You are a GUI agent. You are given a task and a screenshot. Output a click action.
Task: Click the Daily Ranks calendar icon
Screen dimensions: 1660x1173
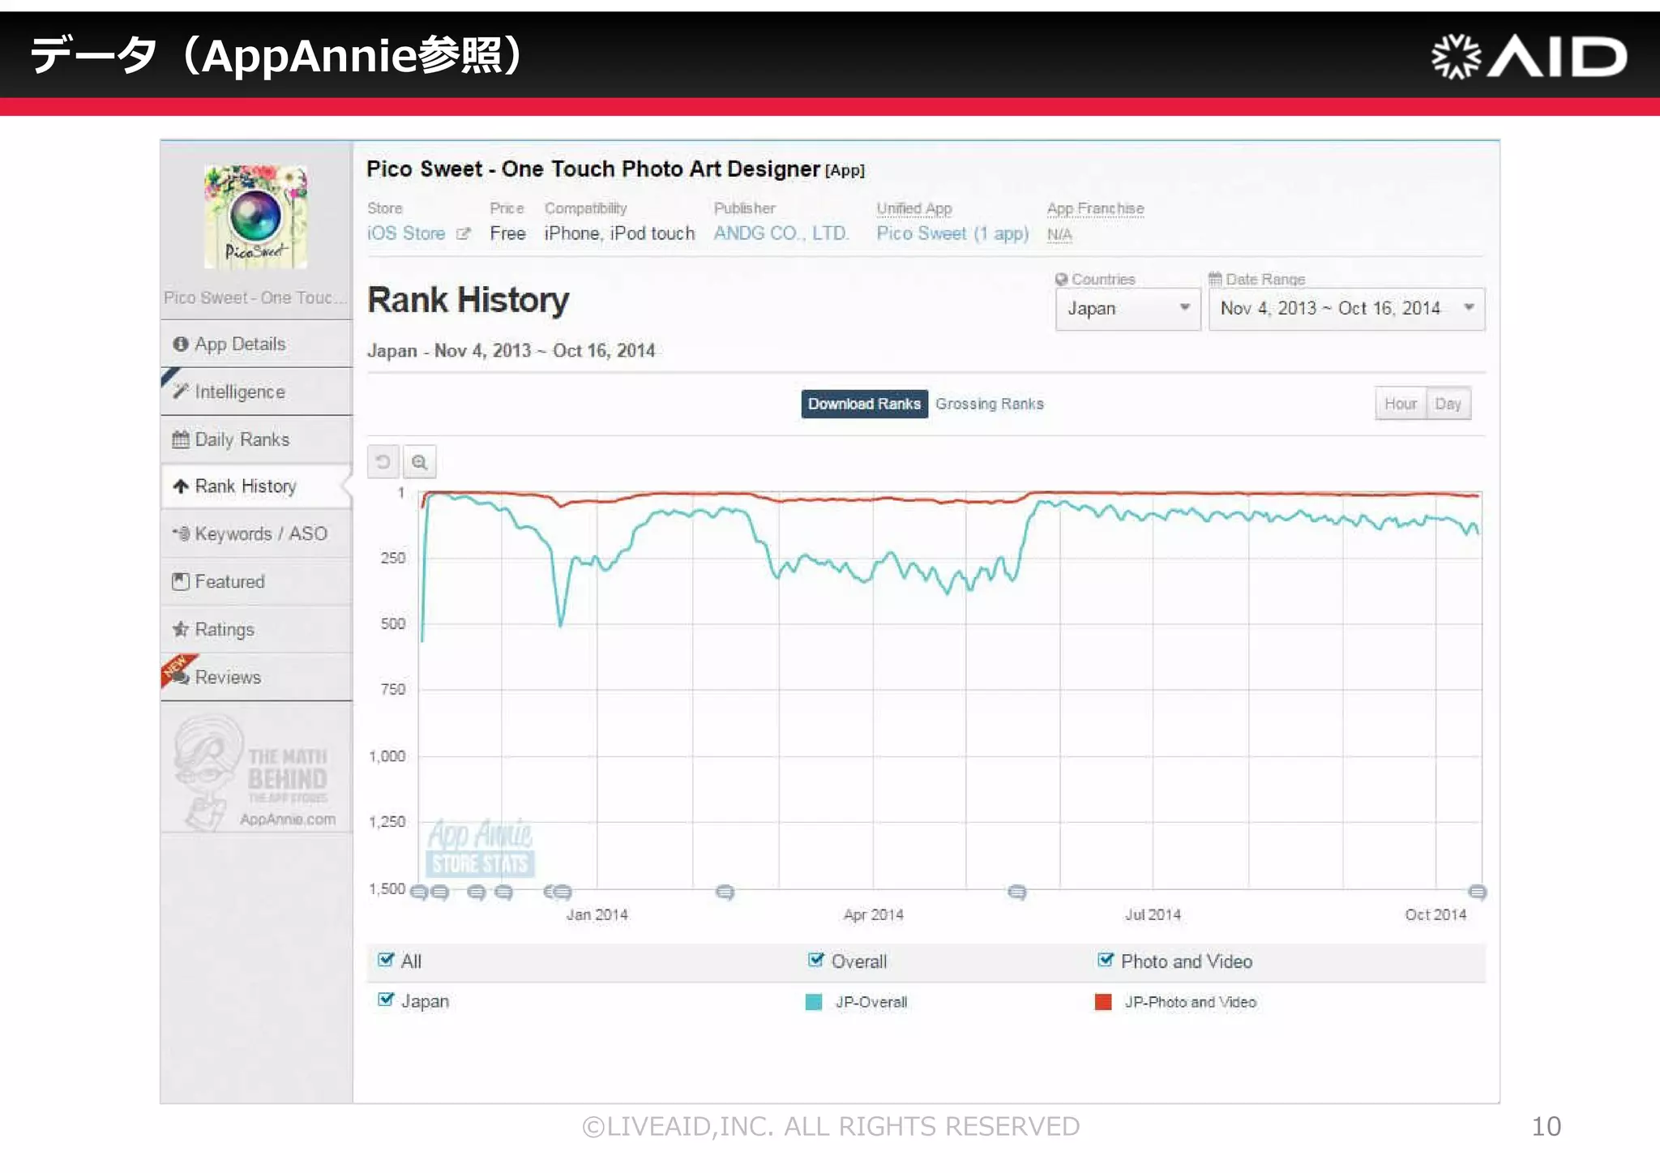(181, 439)
